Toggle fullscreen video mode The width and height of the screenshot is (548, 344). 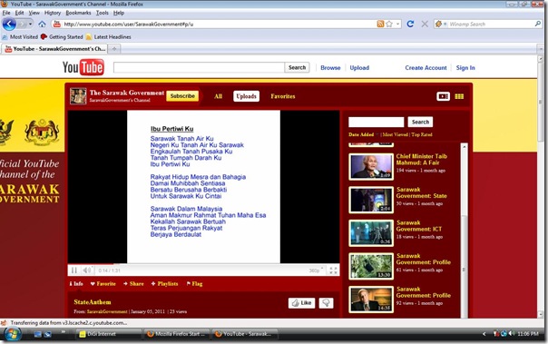tap(333, 270)
